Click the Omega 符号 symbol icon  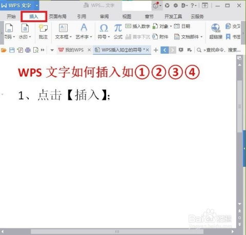pos(104,28)
